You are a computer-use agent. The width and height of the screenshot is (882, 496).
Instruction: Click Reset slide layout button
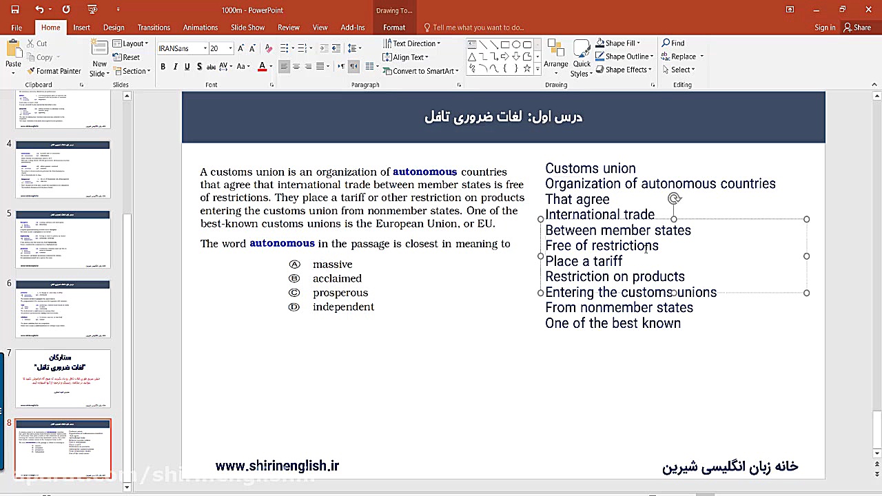click(127, 57)
